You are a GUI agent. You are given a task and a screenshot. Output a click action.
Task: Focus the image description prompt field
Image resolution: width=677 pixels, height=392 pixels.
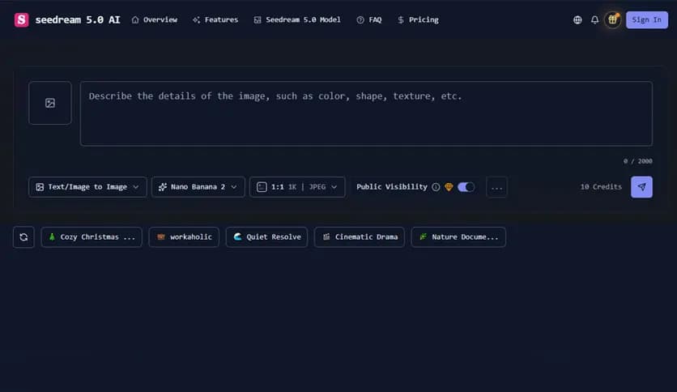coord(366,113)
